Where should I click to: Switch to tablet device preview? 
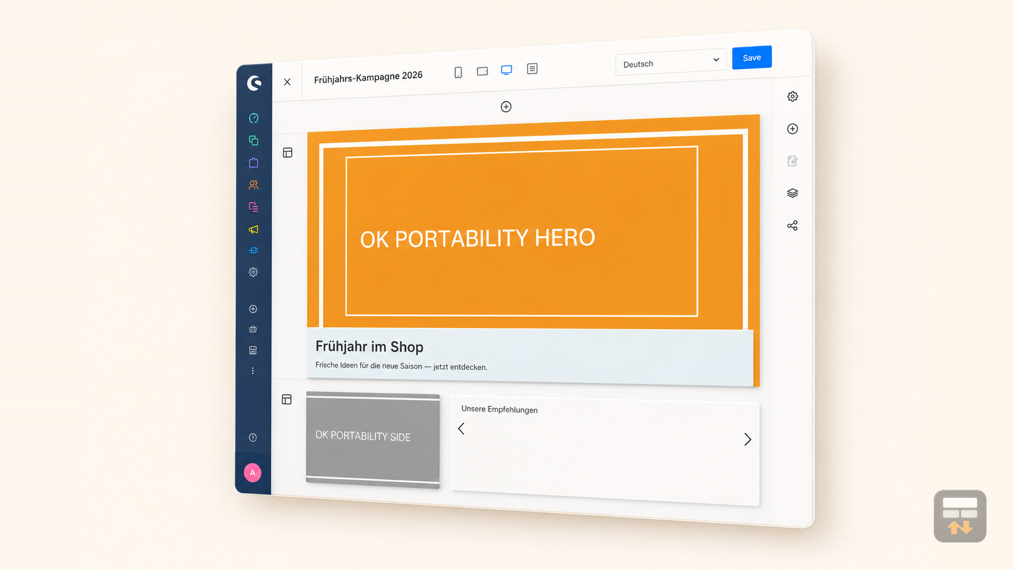click(482, 71)
